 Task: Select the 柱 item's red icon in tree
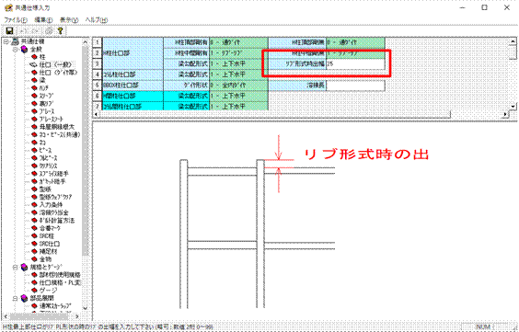[34, 57]
